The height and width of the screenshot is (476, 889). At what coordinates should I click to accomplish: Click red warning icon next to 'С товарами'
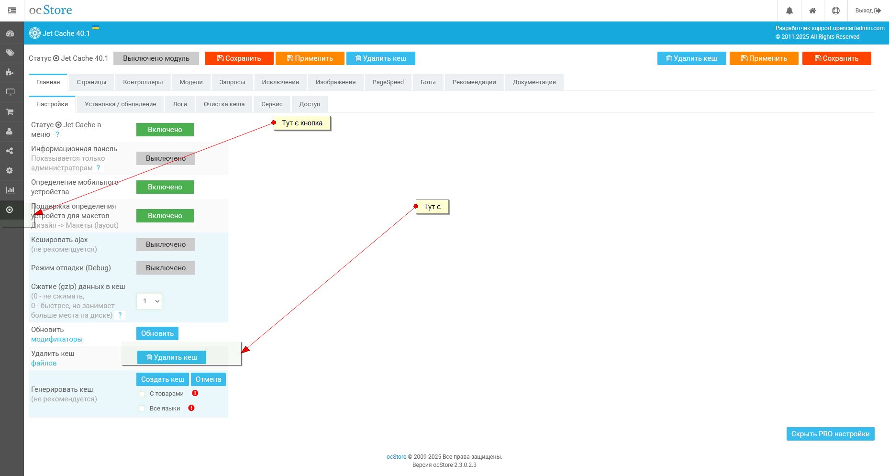(195, 393)
